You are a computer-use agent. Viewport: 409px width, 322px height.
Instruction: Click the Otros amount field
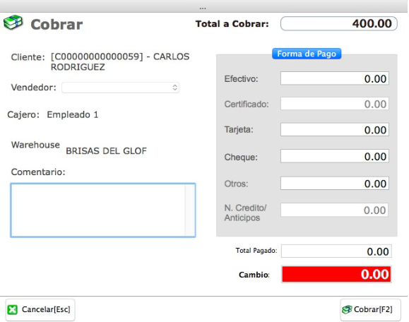tap(335, 184)
